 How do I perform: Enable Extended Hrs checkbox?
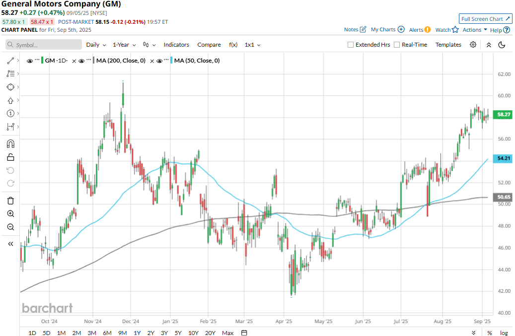click(x=351, y=45)
